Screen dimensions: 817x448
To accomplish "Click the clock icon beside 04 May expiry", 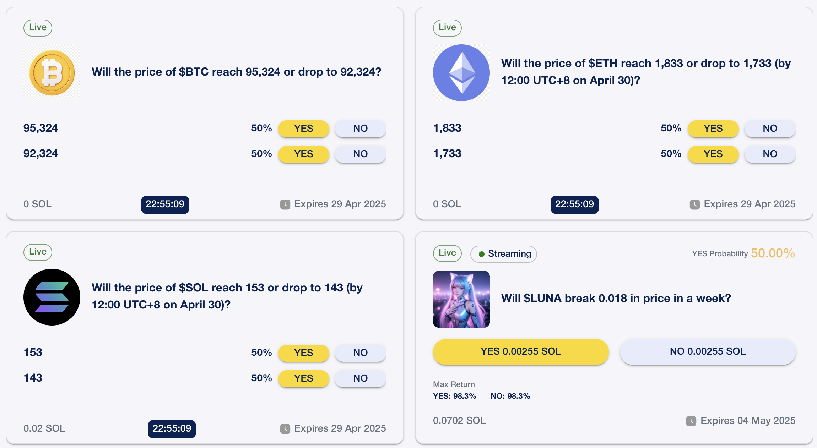I will point(691,421).
